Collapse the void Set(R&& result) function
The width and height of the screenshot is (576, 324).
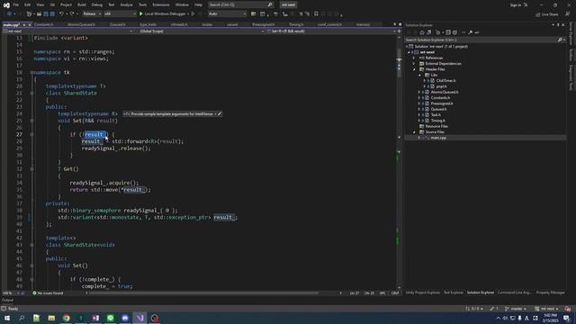[32, 121]
